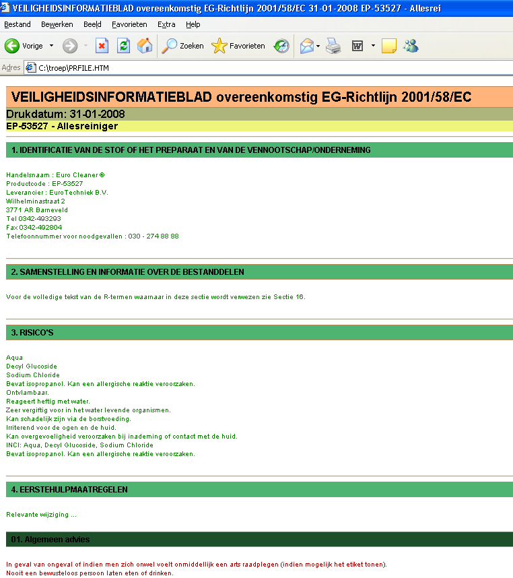Click the Adres label

click(11, 68)
